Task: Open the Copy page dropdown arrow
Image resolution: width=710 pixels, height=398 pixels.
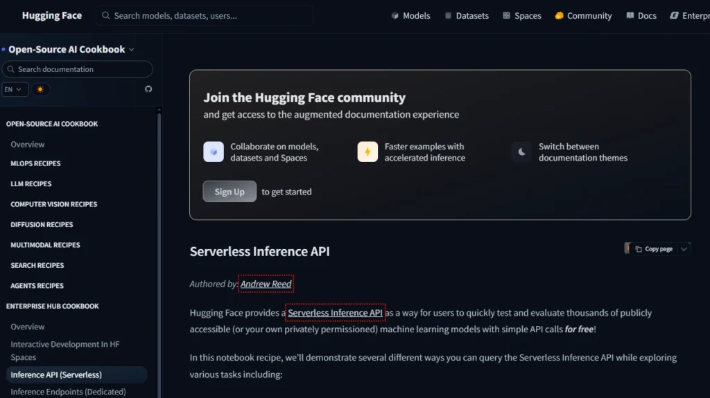Action: click(684, 248)
